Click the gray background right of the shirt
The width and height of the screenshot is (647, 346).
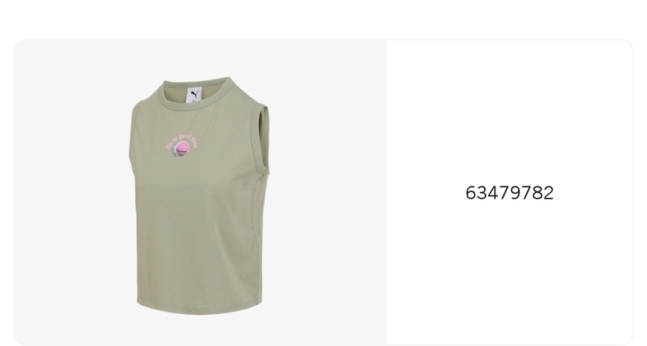(328, 193)
